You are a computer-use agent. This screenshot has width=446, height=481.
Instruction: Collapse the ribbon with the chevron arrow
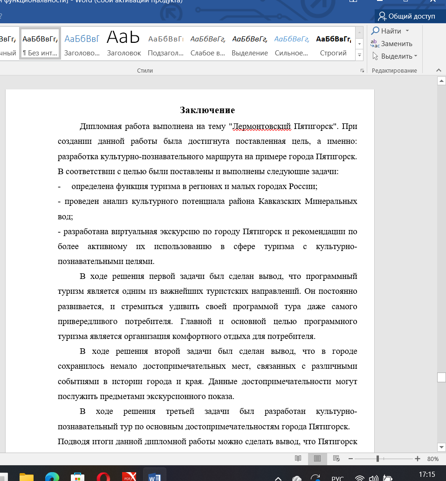(438, 70)
